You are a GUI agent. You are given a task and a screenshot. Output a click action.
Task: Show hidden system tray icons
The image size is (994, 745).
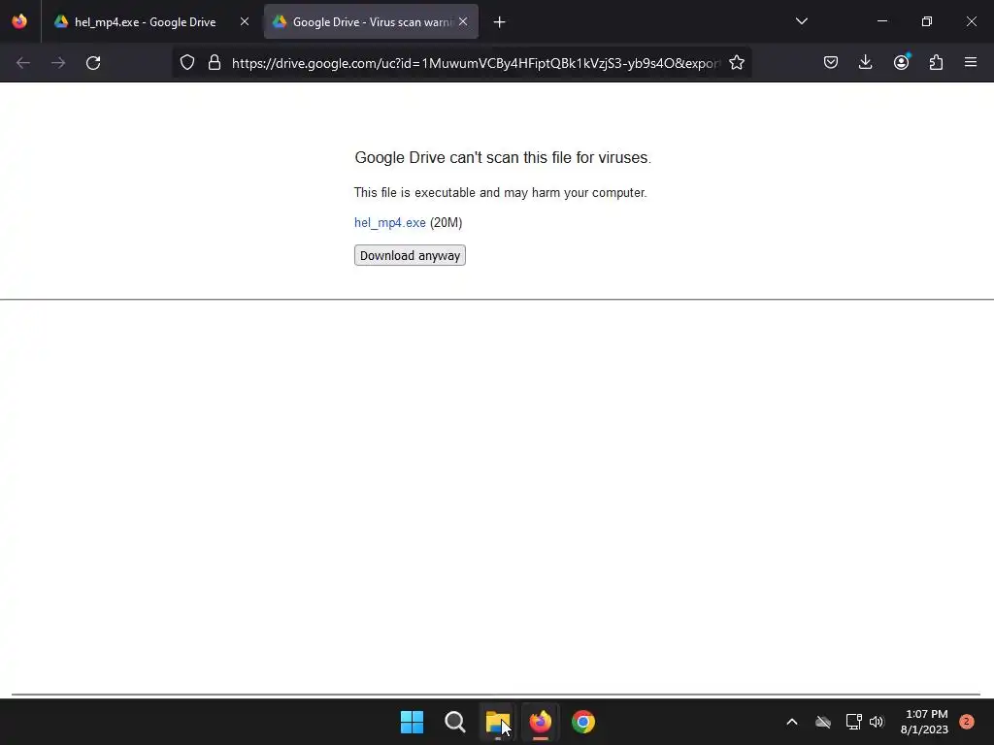click(792, 722)
